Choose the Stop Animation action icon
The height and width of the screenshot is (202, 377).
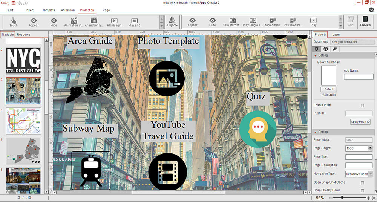(x=273, y=20)
